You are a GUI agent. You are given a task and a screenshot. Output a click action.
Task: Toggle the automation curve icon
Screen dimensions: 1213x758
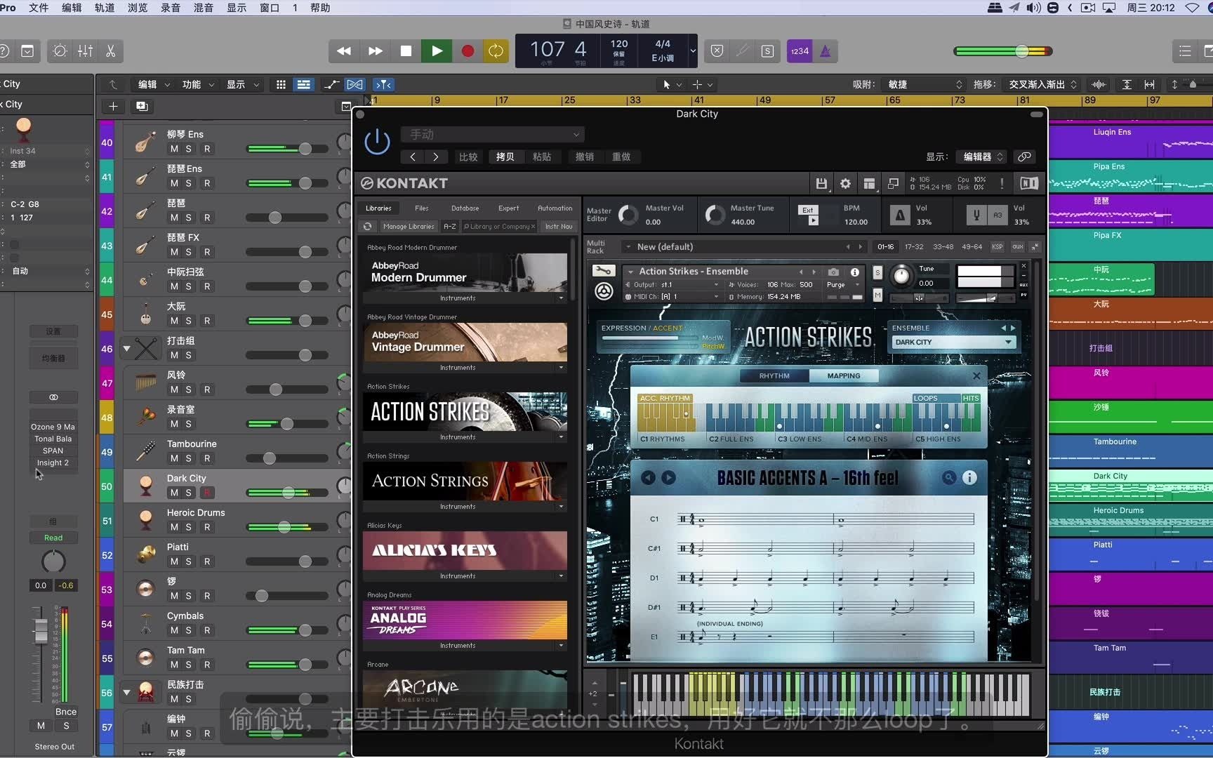pos(331,84)
